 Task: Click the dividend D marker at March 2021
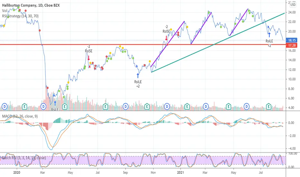(206, 107)
